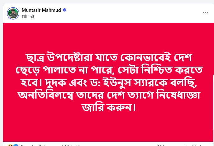
Task: Open the three-dot post options menu
Action: pyautogui.click(x=206, y=13)
